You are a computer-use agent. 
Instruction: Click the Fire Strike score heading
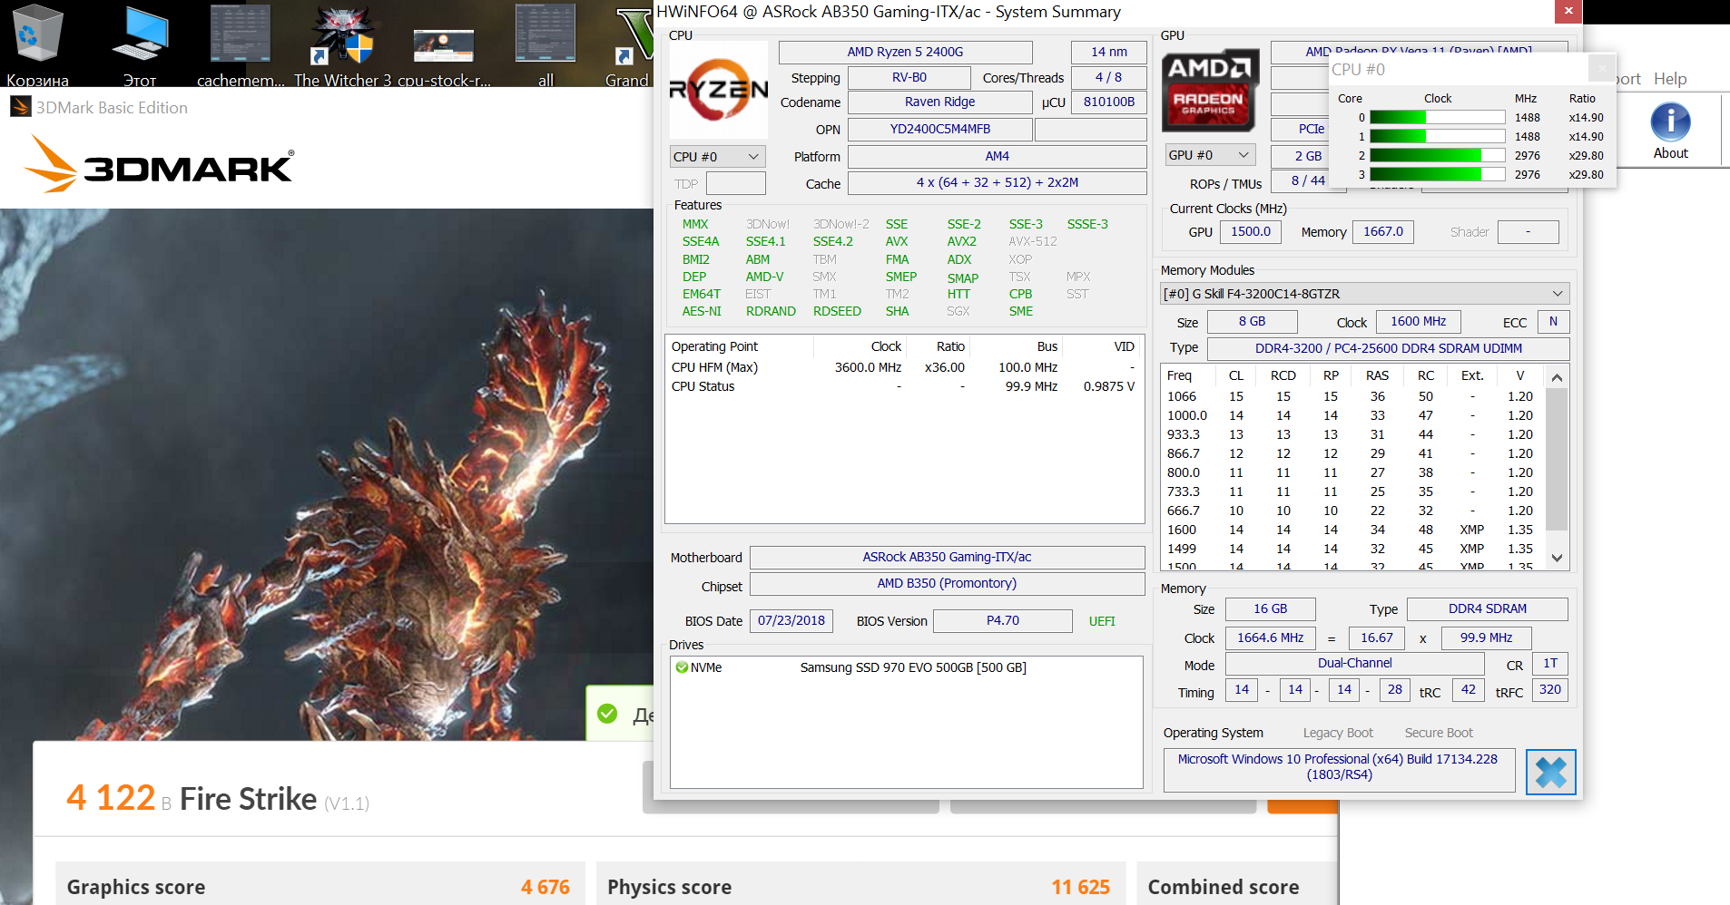(x=218, y=798)
